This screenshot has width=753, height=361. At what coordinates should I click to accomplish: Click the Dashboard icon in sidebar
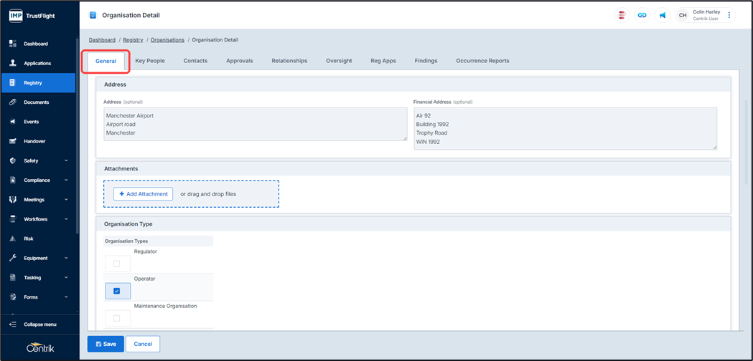pyautogui.click(x=13, y=44)
